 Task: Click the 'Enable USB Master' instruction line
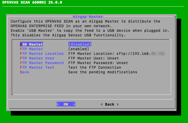point(90,30)
